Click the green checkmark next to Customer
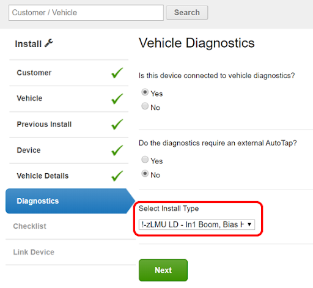The image size is (313, 288). (117, 73)
